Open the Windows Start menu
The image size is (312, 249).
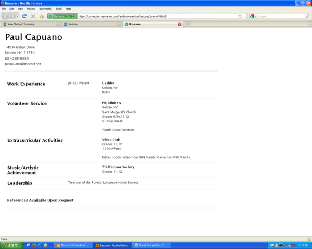tap(11, 245)
